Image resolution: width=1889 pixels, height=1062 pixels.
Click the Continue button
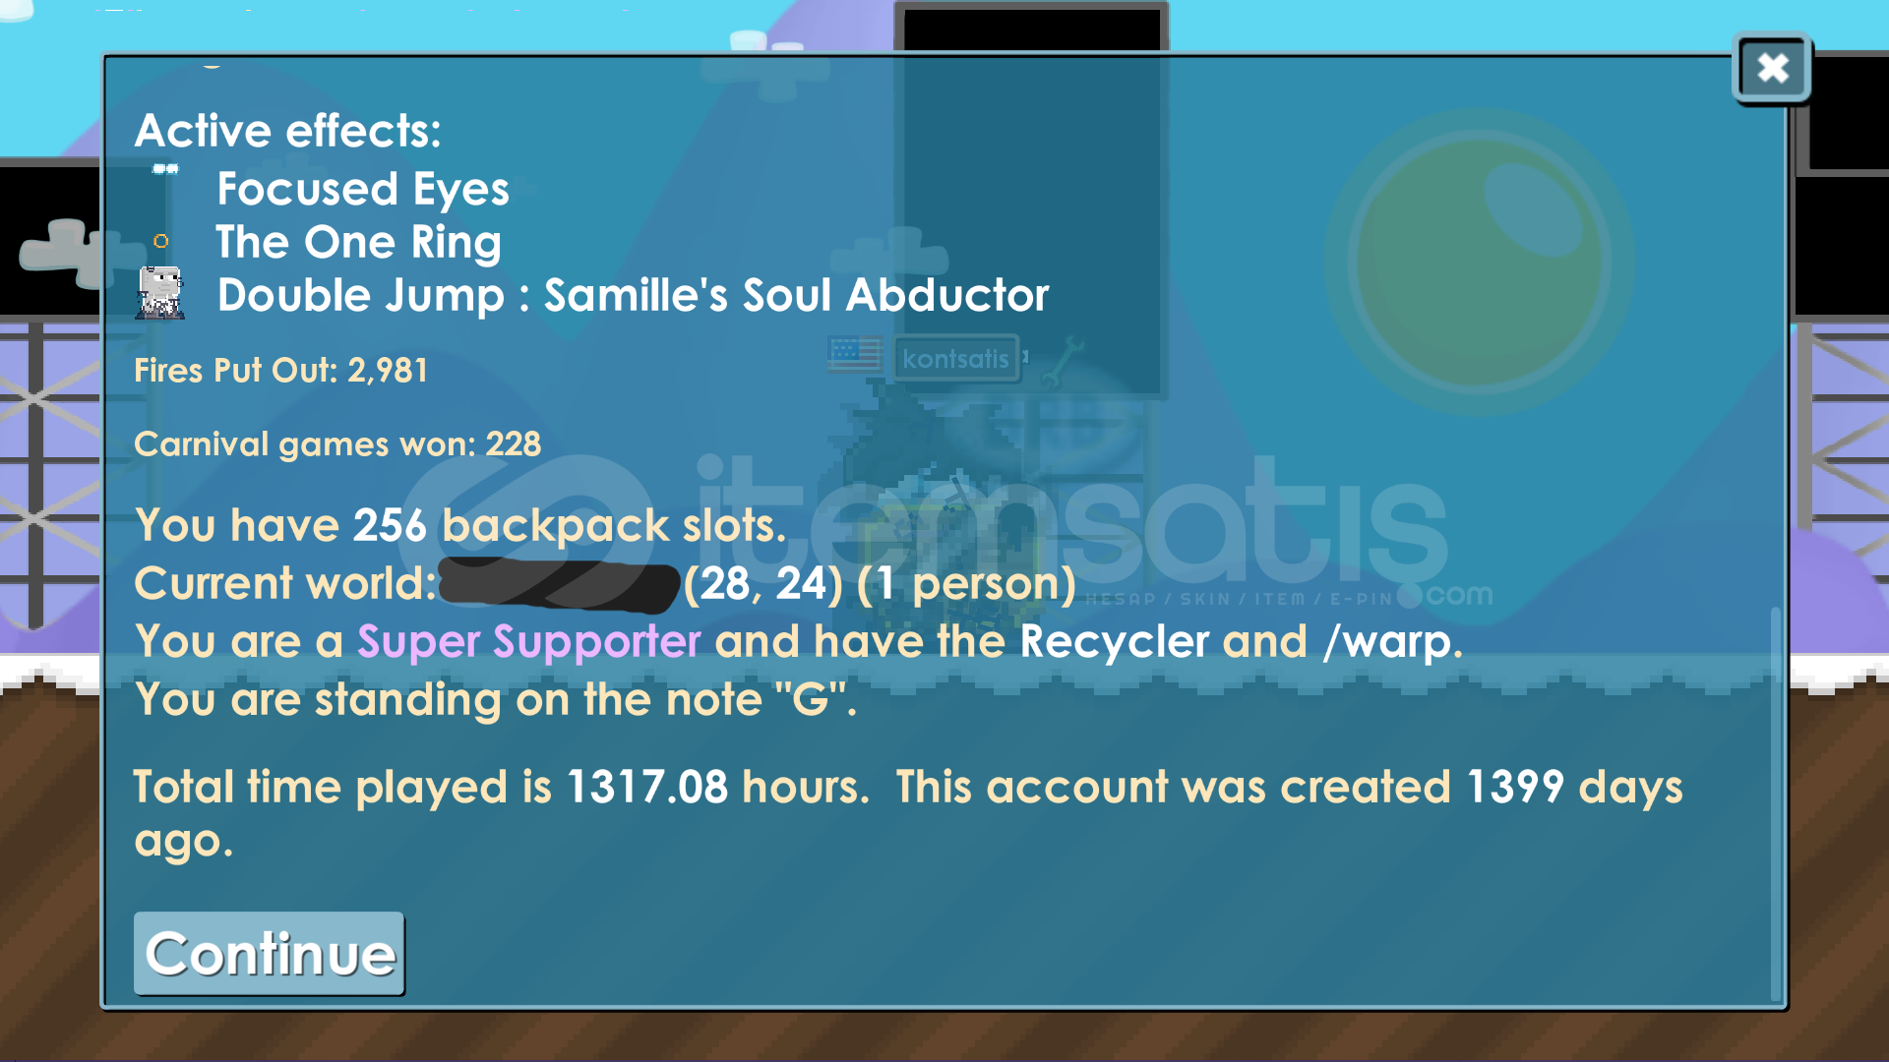pos(270,953)
